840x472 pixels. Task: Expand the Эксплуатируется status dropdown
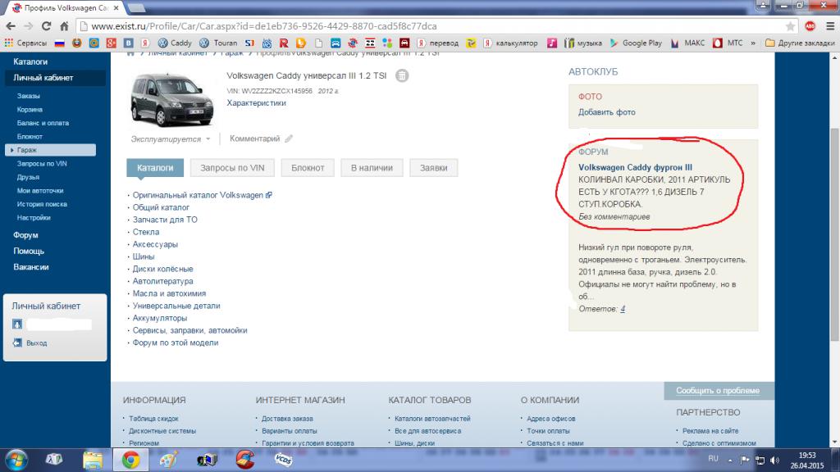tap(171, 139)
